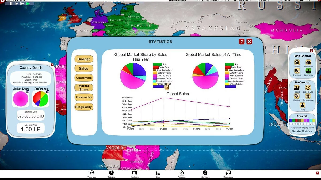The image size is (321, 180).
Task: Set game to fast-forward speed
Action: (x=22, y=4)
